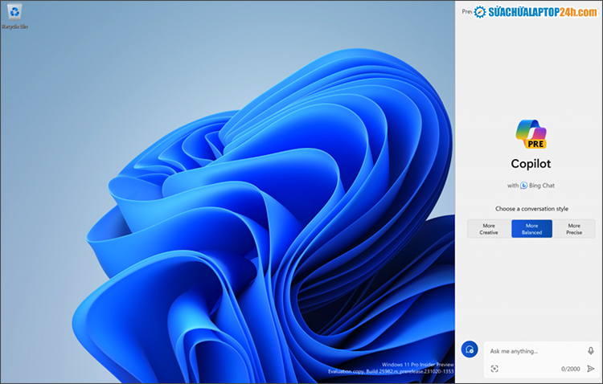Viewport: 603px width, 384px height.
Task: Select the More Creative conversation style
Action: pyautogui.click(x=489, y=229)
